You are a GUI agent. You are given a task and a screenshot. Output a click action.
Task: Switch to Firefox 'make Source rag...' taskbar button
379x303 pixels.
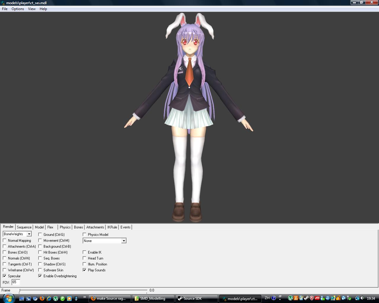click(x=110, y=299)
